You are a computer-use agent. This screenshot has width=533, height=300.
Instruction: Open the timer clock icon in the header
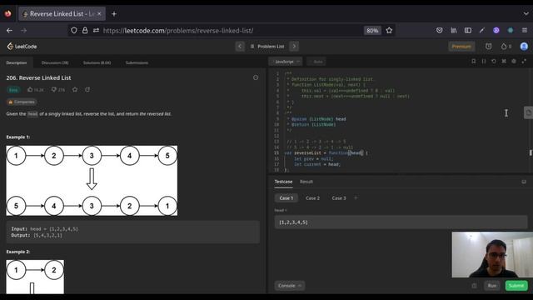489,47
